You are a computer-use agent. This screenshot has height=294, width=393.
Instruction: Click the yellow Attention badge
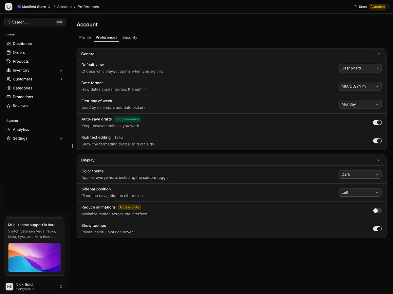pos(378,7)
